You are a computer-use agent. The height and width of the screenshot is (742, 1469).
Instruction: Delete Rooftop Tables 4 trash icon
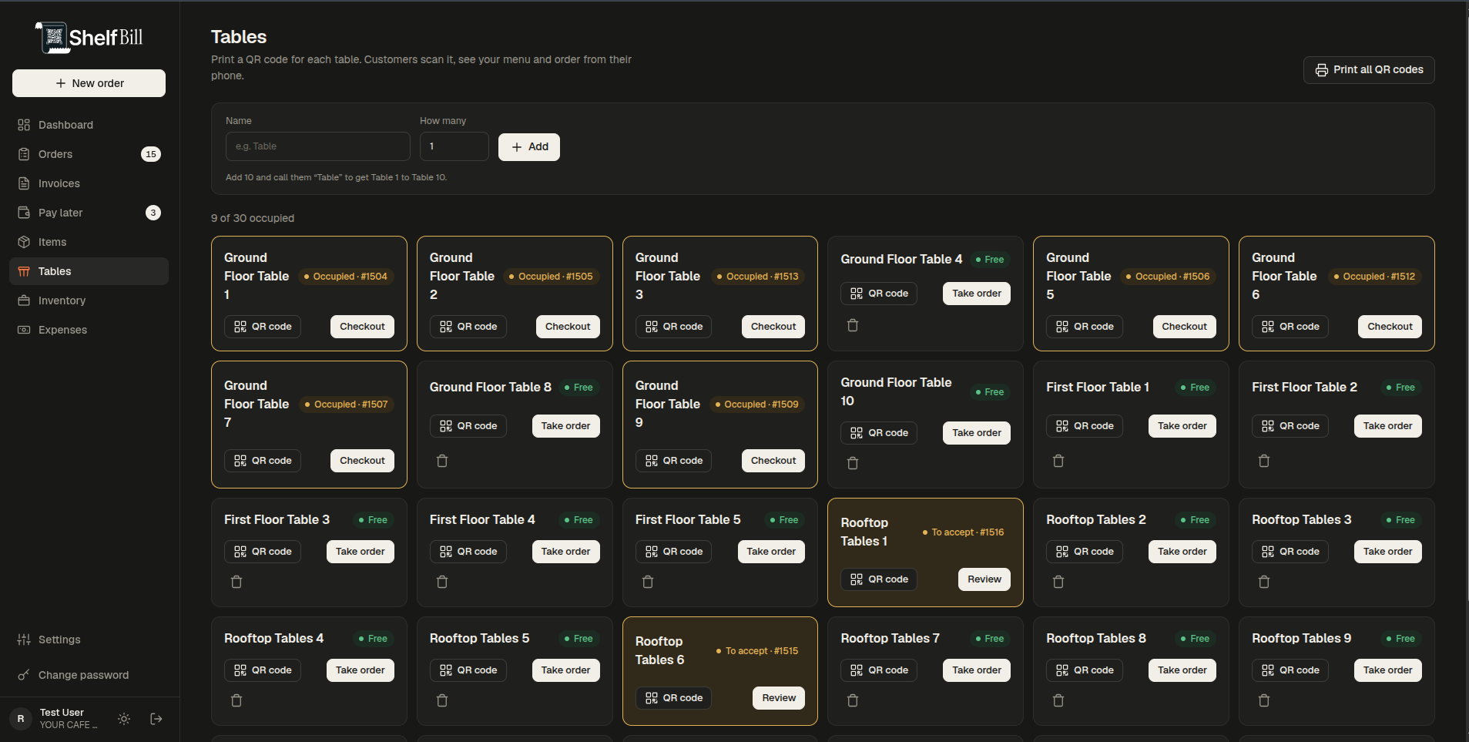pyautogui.click(x=236, y=700)
